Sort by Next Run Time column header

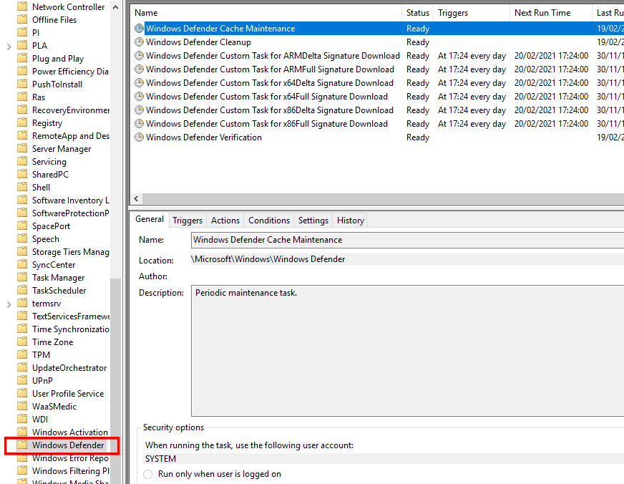(x=551, y=13)
